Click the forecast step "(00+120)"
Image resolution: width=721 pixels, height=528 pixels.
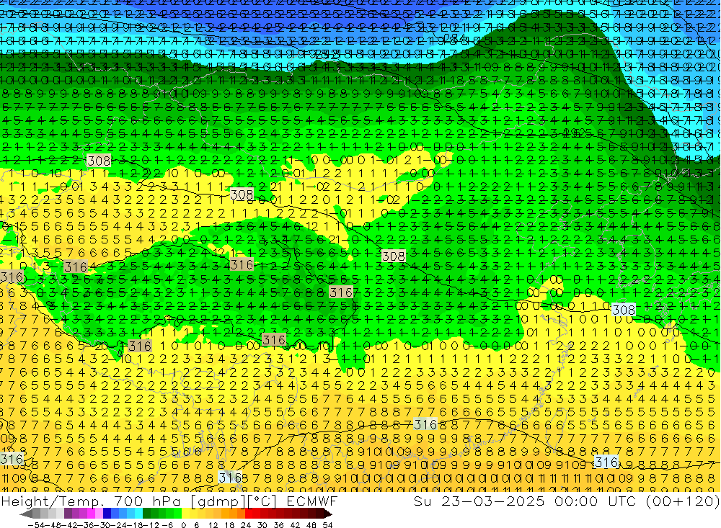(x=683, y=501)
